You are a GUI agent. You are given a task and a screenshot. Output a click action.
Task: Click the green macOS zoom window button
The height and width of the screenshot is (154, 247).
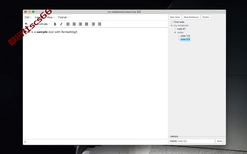[x=33, y=12]
